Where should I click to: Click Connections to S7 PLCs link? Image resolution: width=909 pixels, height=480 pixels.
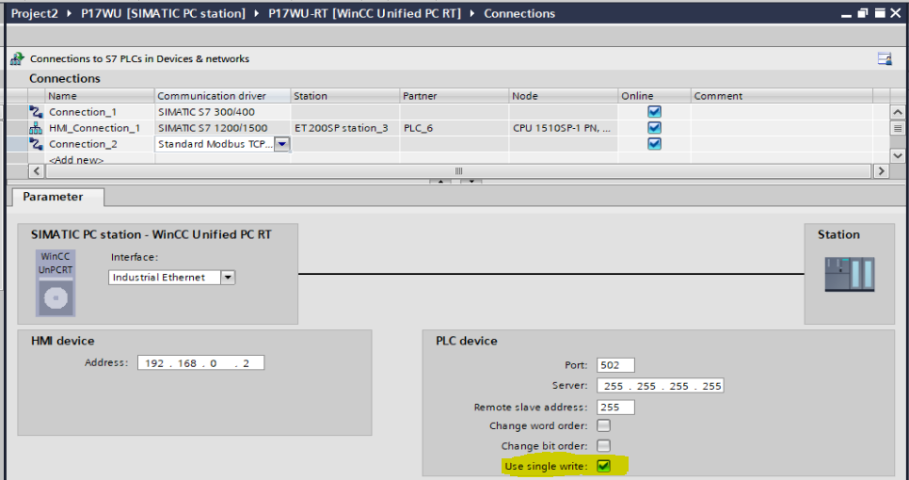pos(139,58)
